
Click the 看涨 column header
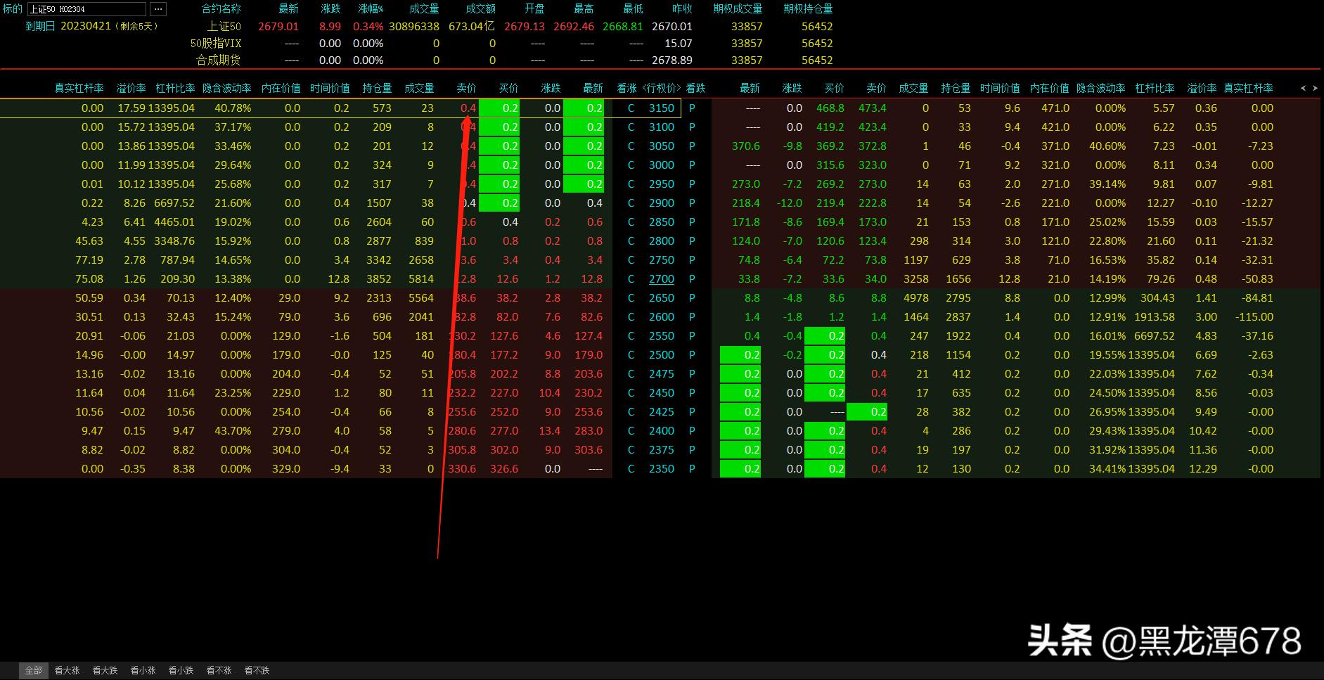[626, 88]
